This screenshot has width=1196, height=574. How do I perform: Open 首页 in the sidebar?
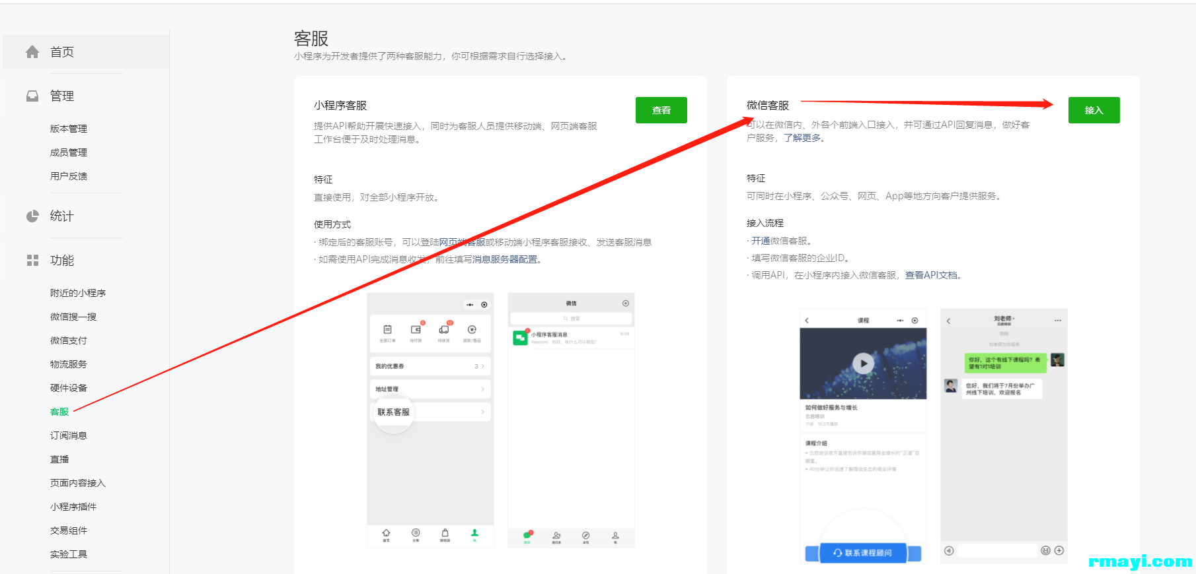click(86, 52)
